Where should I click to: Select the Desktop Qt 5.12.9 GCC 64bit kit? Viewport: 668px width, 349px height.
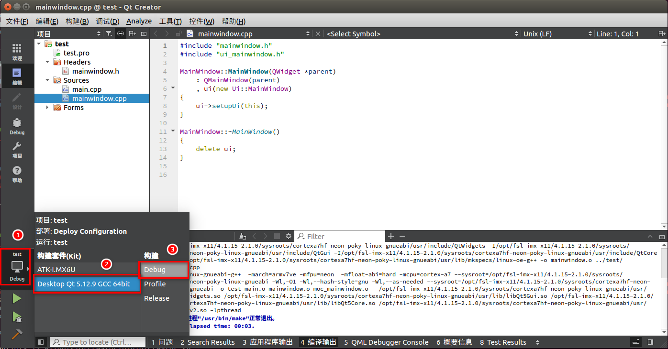[x=87, y=284]
